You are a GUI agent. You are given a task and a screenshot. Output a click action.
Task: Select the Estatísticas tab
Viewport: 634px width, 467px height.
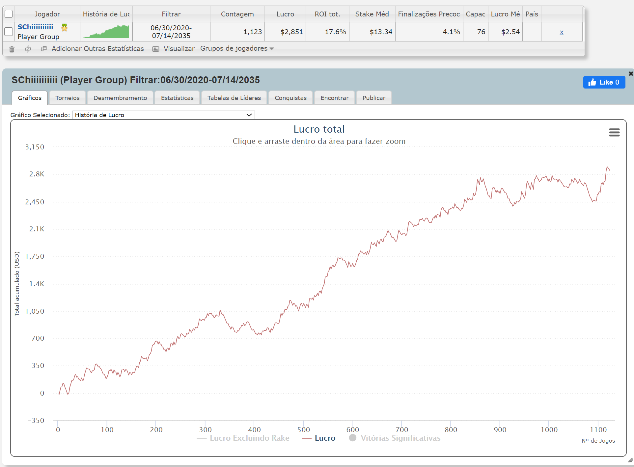pyautogui.click(x=177, y=98)
